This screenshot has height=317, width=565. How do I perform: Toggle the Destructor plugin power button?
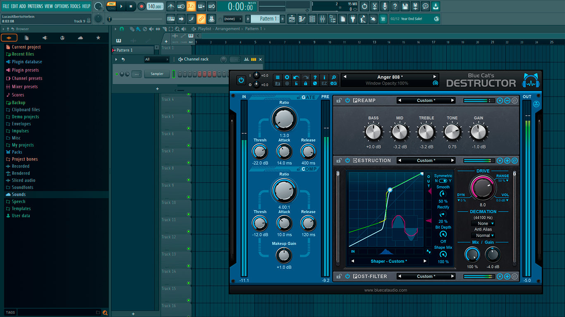click(x=241, y=80)
